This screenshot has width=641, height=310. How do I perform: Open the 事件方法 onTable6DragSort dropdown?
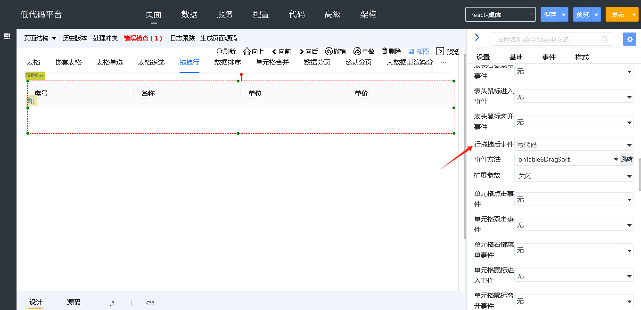tap(567, 159)
